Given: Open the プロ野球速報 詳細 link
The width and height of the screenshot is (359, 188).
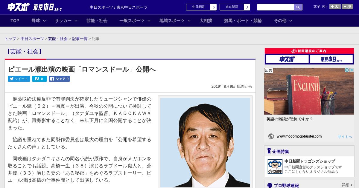Looking at the screenshot, I should 347,185.
